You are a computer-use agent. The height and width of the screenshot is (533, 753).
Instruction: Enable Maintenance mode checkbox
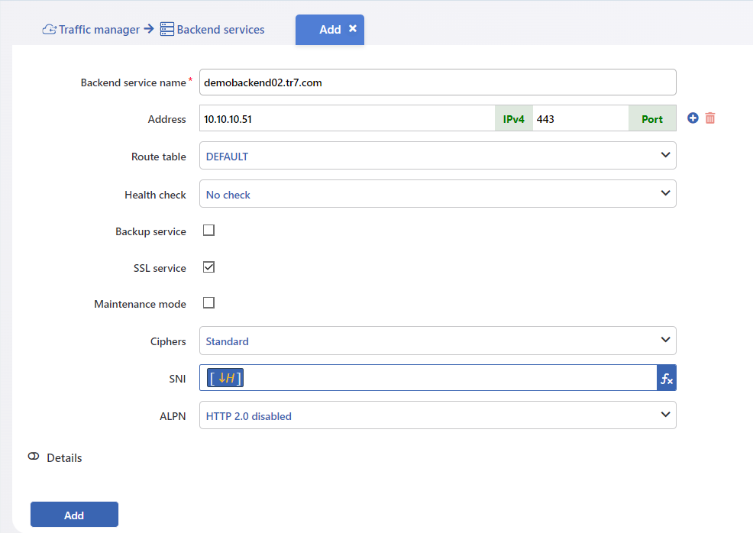pos(208,303)
